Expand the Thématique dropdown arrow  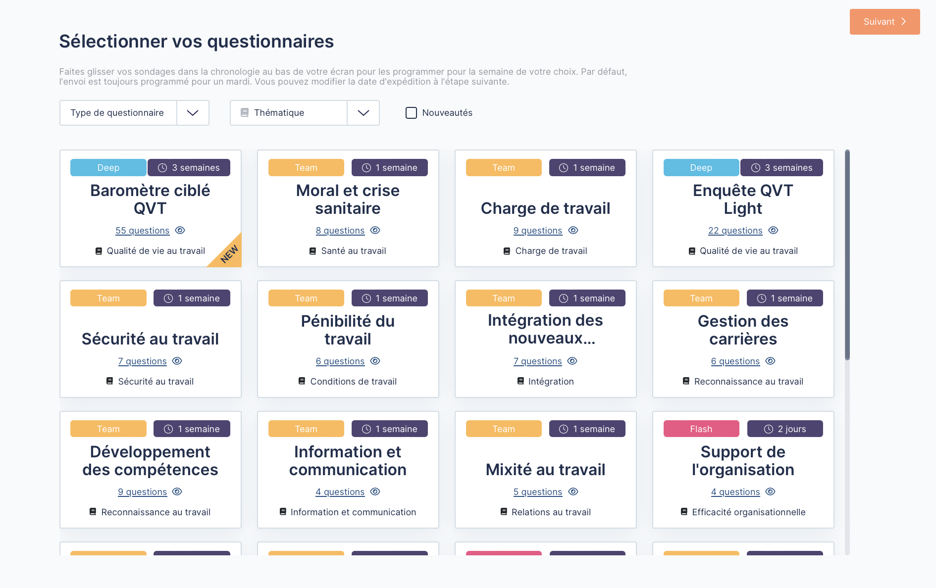363,113
